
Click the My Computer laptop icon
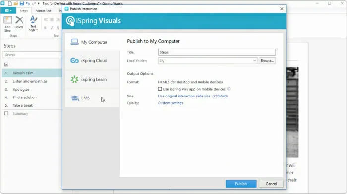click(74, 42)
